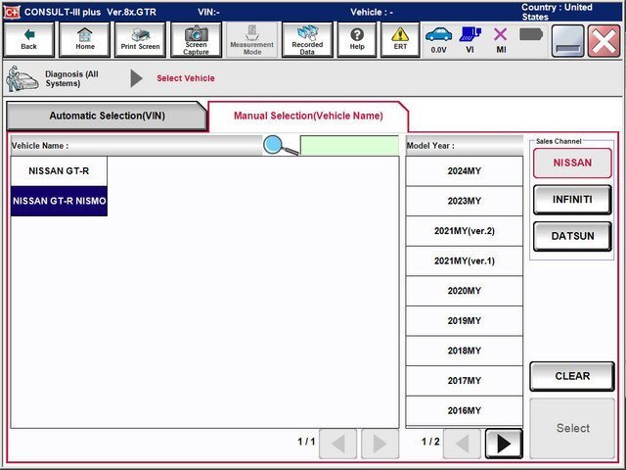Switch to Manual Selection(Vehicle Name) tab
Image resolution: width=626 pixels, height=470 pixels.
click(308, 116)
